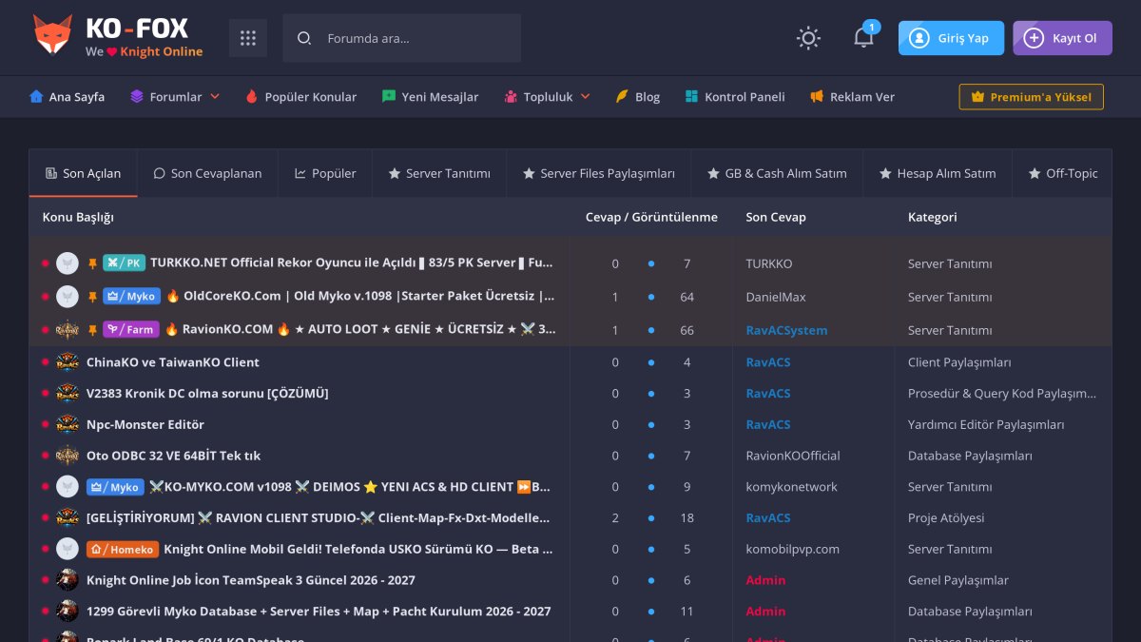Open V2383 Kronik DC olma sorunu thread
The width and height of the screenshot is (1141, 642).
pyautogui.click(x=207, y=394)
